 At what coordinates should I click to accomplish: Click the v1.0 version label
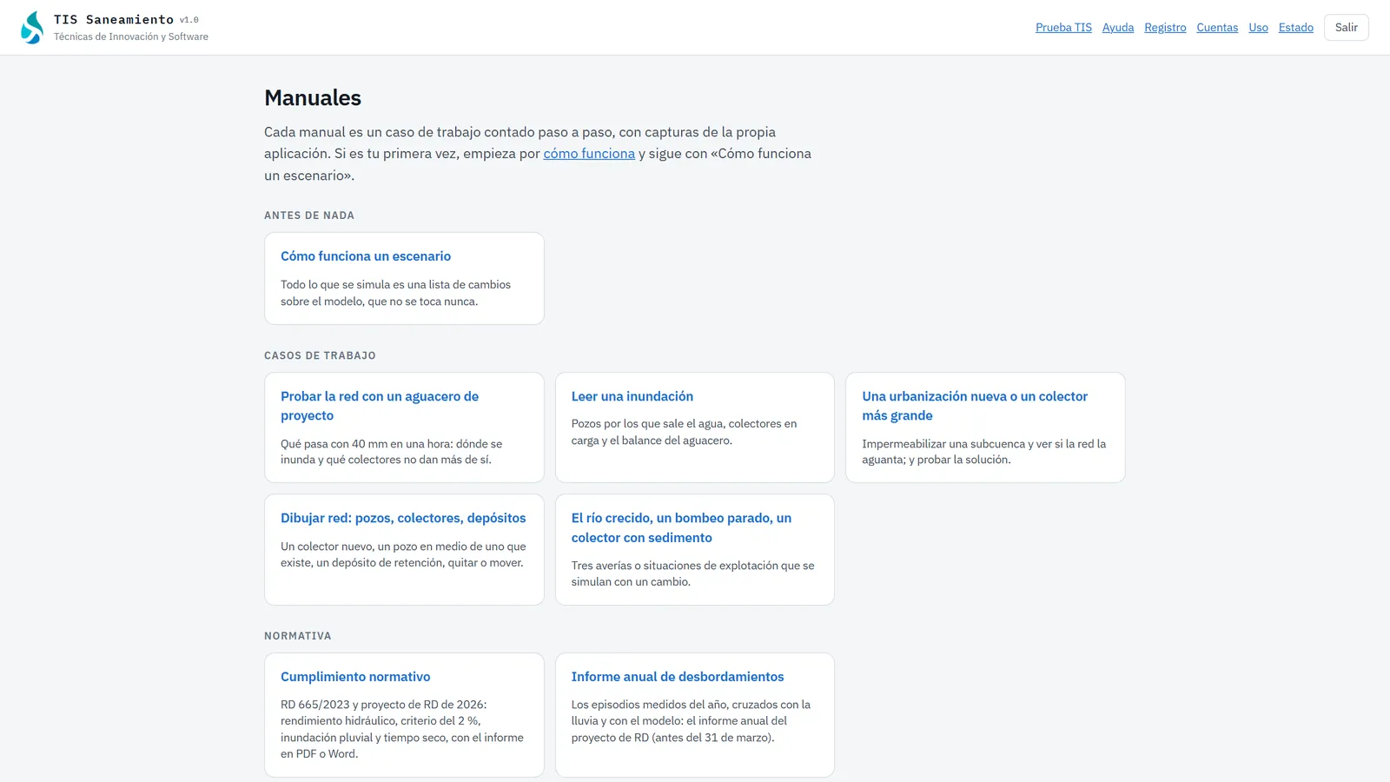click(189, 20)
